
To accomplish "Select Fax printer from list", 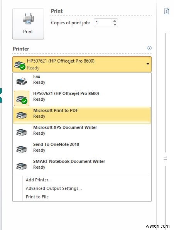I will coord(82,81).
